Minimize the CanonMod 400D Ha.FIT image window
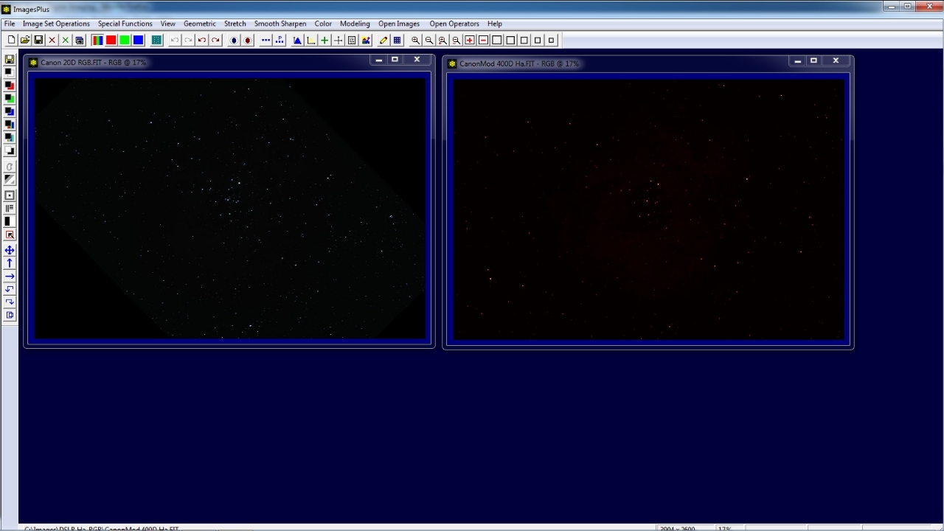The image size is (944, 531). pyautogui.click(x=798, y=60)
